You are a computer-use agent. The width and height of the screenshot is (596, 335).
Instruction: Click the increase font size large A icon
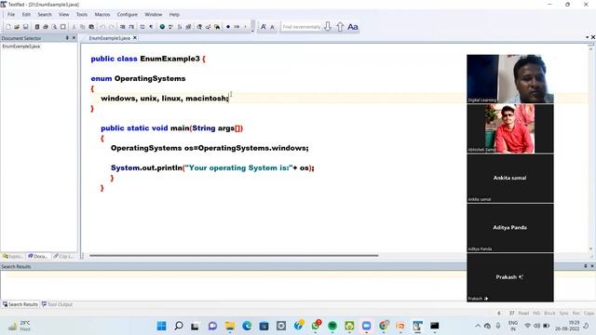pos(263,27)
